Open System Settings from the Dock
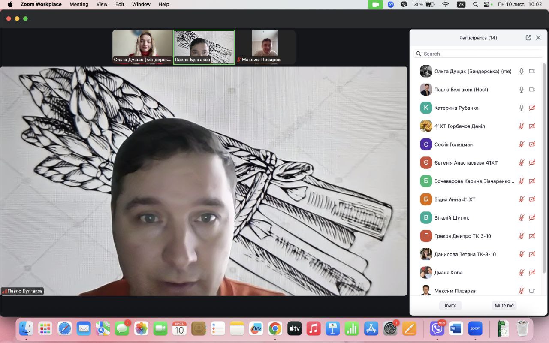 pos(390,329)
